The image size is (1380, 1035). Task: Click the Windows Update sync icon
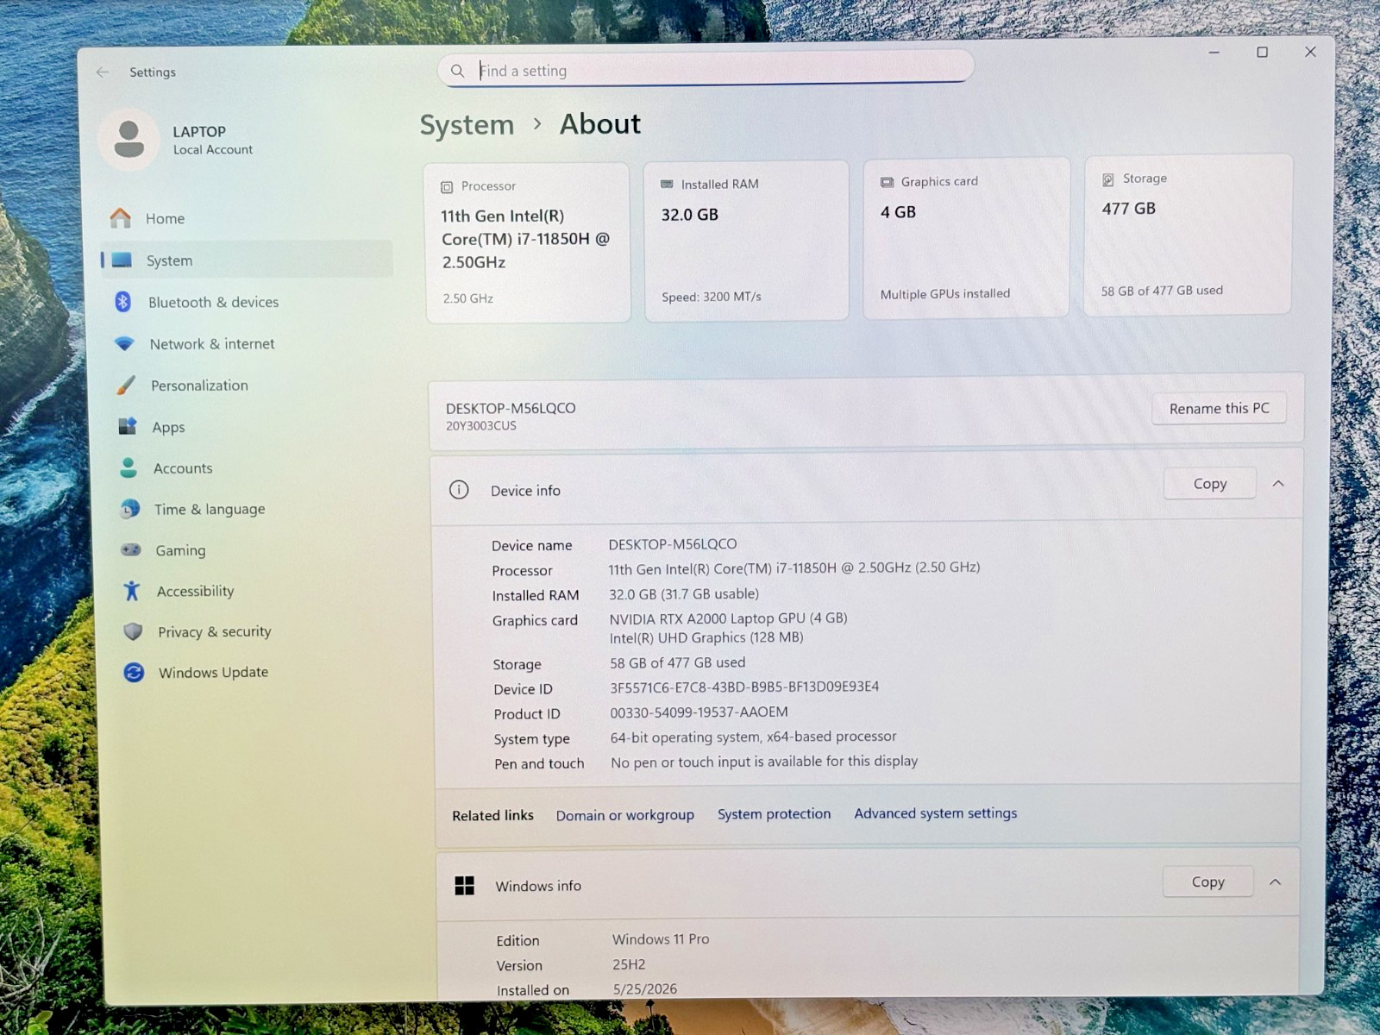coord(134,672)
